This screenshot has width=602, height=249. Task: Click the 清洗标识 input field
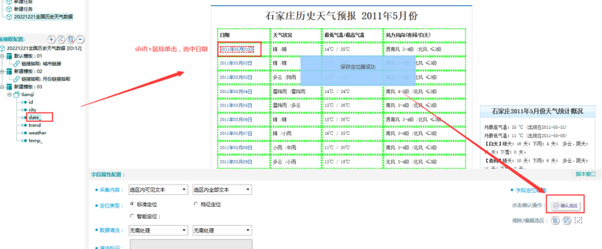[191, 245]
